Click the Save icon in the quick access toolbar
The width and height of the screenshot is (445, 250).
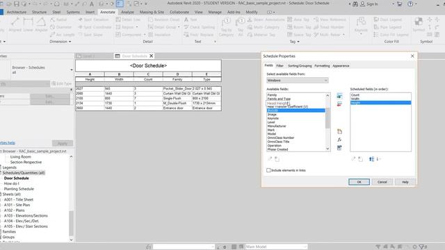(17, 4)
